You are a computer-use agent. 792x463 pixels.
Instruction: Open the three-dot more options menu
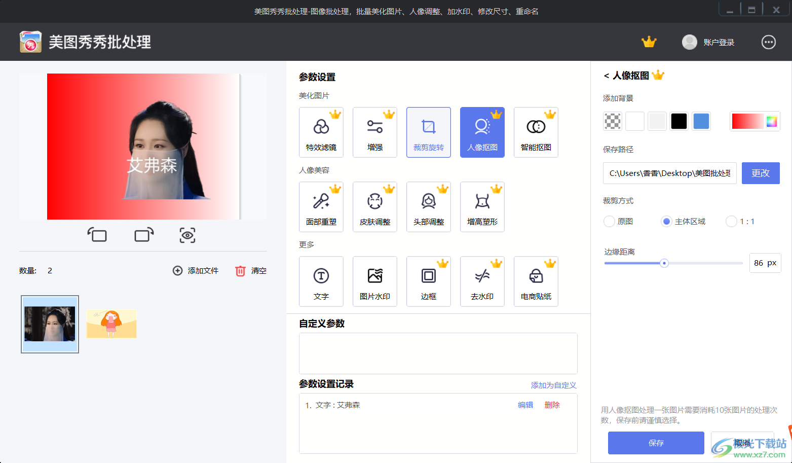(x=769, y=42)
